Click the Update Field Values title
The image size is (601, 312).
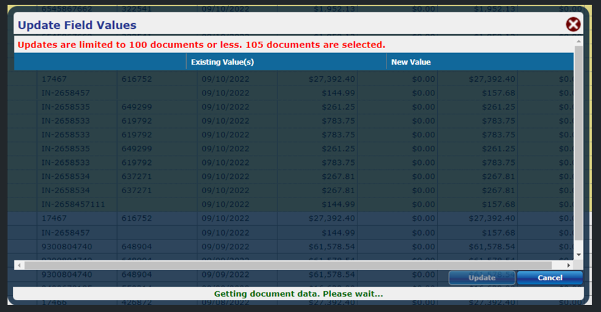(x=77, y=25)
